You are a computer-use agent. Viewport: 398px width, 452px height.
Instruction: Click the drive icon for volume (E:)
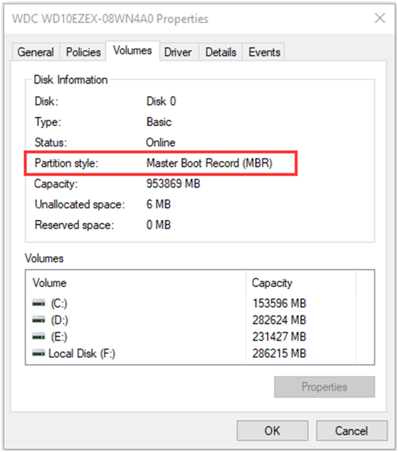click(x=39, y=336)
